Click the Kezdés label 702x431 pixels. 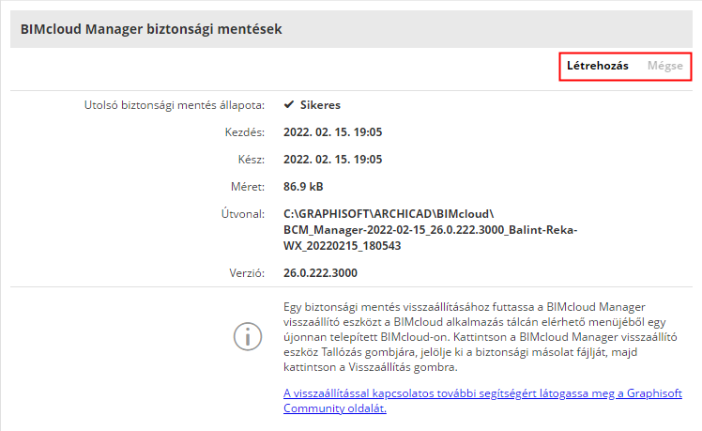[x=244, y=132]
